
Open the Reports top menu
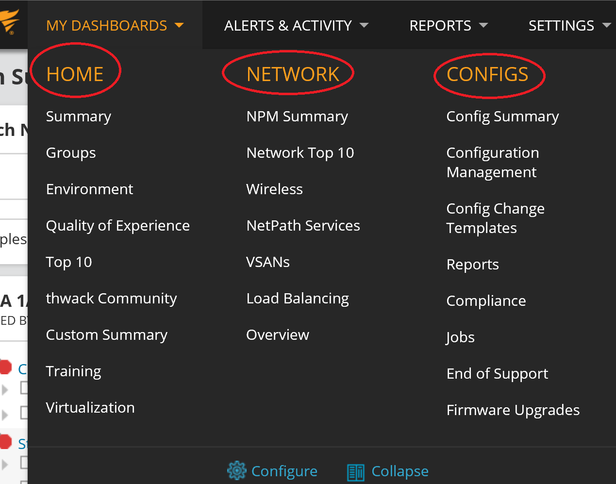coord(440,25)
